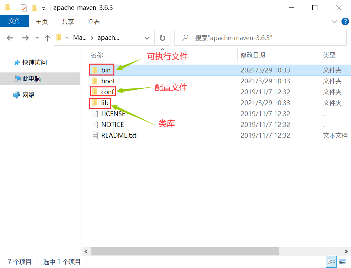The height and width of the screenshot is (268, 351).
Task: Switch to the 主页 ribbon tab
Action: [42, 21]
